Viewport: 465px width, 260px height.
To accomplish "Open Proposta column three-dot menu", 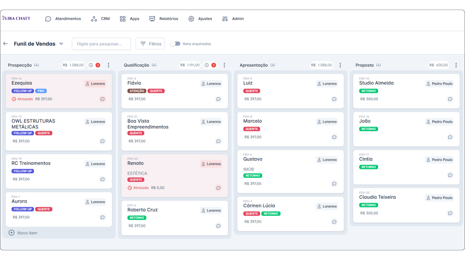I will (456, 65).
